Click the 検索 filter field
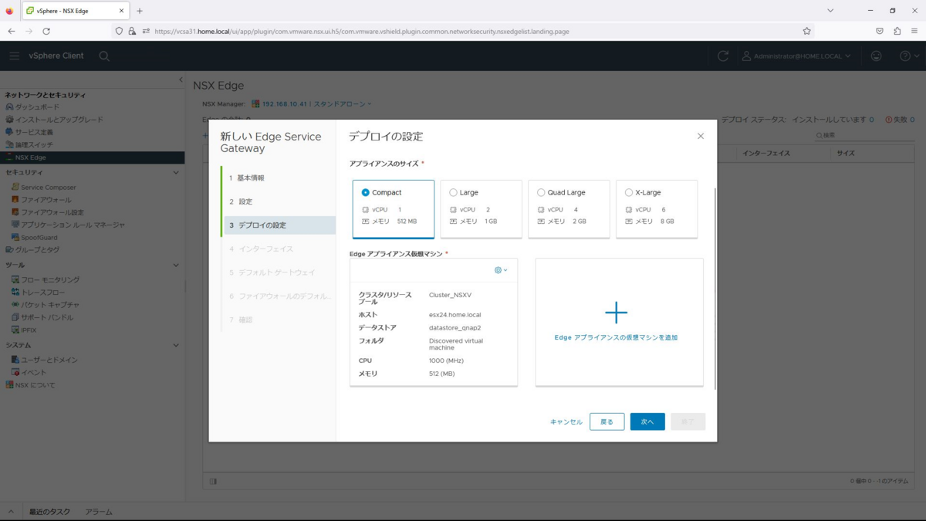The image size is (926, 521). (864, 135)
